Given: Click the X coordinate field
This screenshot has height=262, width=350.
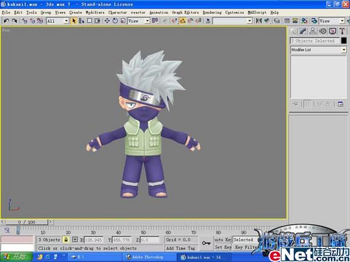Looking at the screenshot, I should pos(94,240).
